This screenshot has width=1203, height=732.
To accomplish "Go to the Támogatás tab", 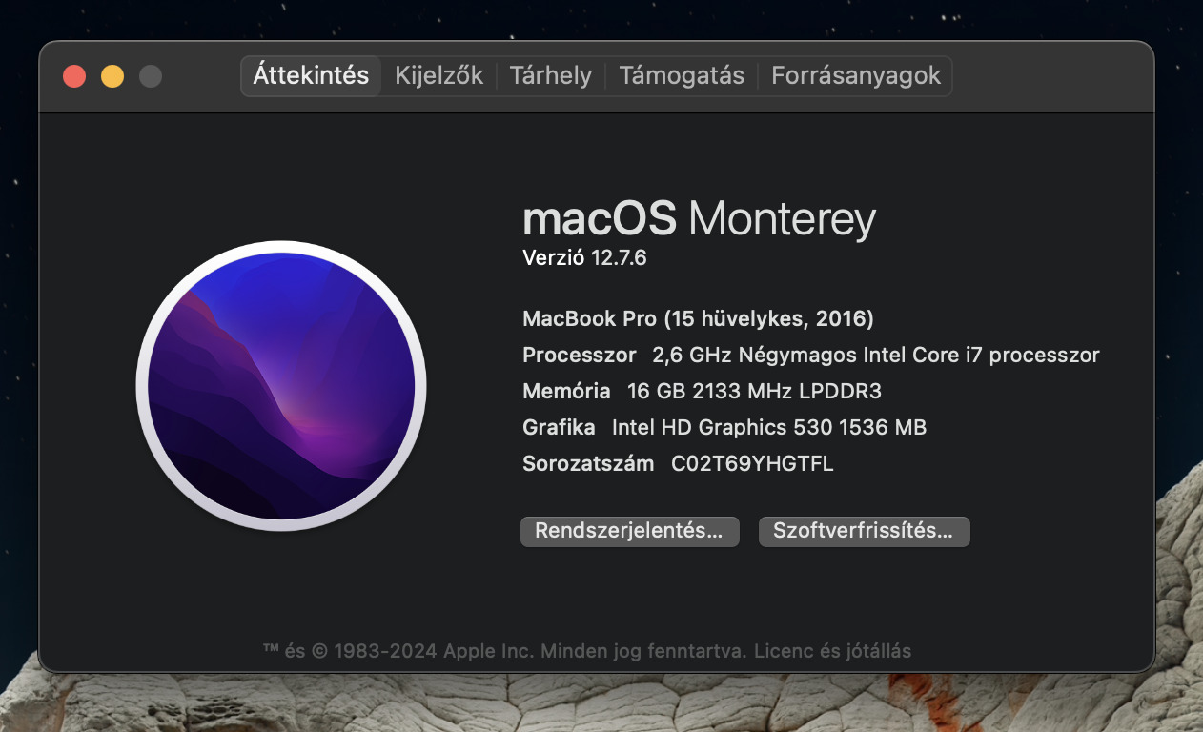I will click(682, 76).
